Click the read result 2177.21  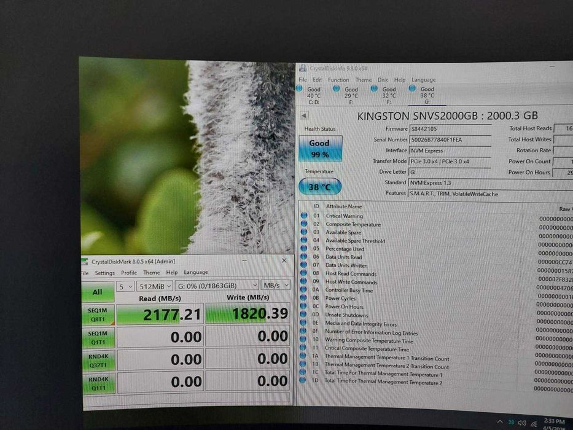tap(160, 314)
